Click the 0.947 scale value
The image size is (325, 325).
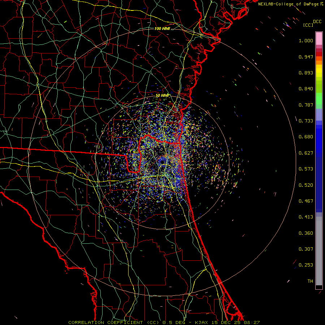click(306, 57)
